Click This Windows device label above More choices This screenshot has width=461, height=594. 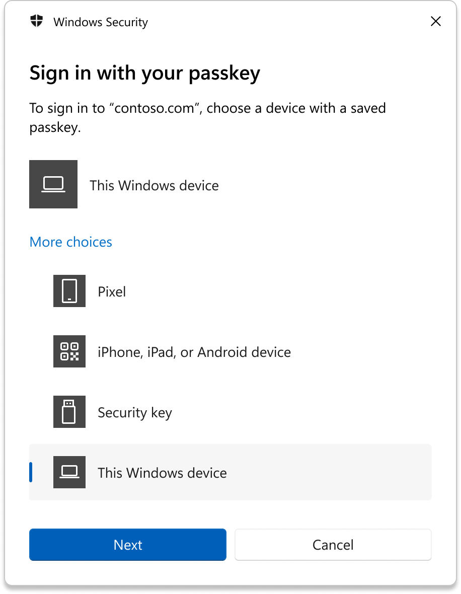[x=154, y=185]
